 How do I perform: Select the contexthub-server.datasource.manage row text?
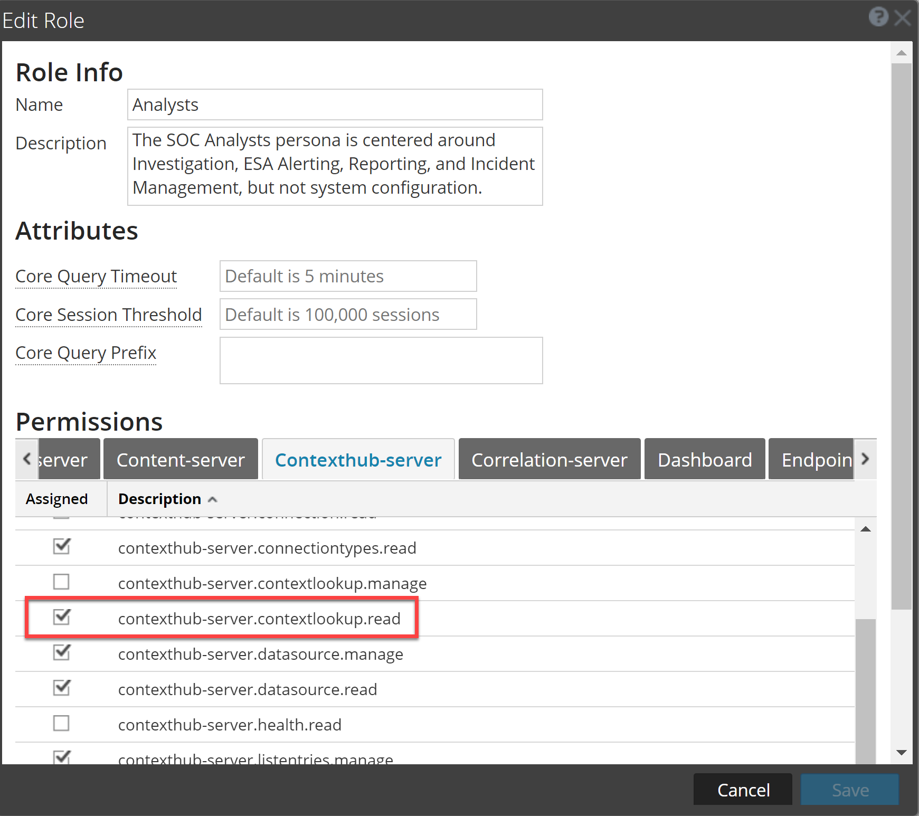click(261, 654)
